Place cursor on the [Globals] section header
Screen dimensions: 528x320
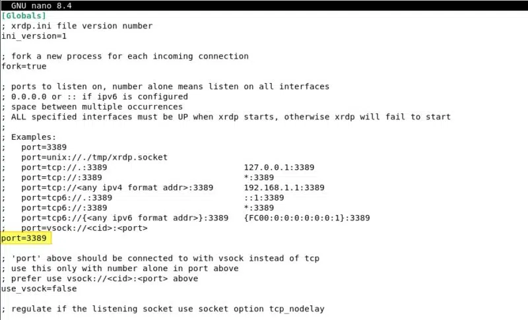[24, 15]
